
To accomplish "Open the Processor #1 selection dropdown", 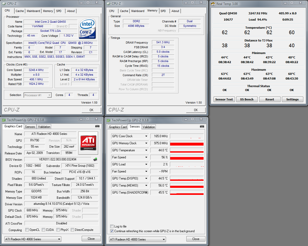I will [x=50, y=95].
